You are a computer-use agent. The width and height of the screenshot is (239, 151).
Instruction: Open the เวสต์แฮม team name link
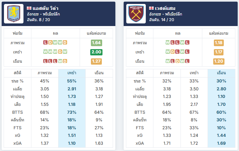[x=165, y=8]
